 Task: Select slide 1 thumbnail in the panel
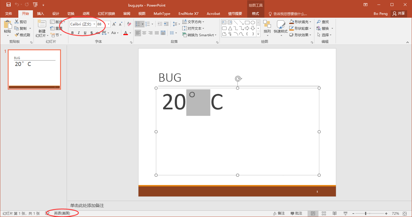[x=34, y=69]
